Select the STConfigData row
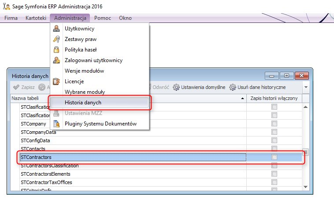 pos(160,140)
